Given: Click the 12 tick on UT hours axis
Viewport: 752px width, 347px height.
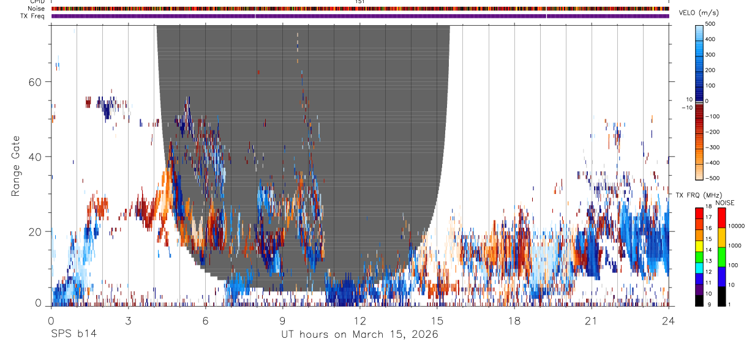Looking at the screenshot, I should click(x=360, y=321).
